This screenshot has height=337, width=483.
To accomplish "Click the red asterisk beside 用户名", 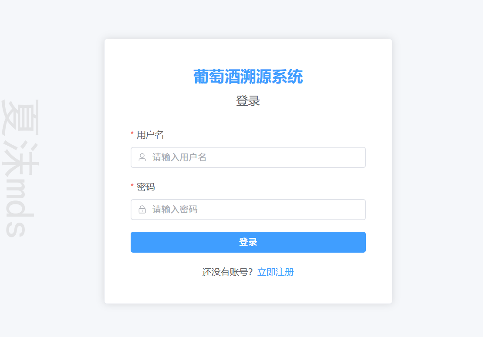I will [132, 133].
